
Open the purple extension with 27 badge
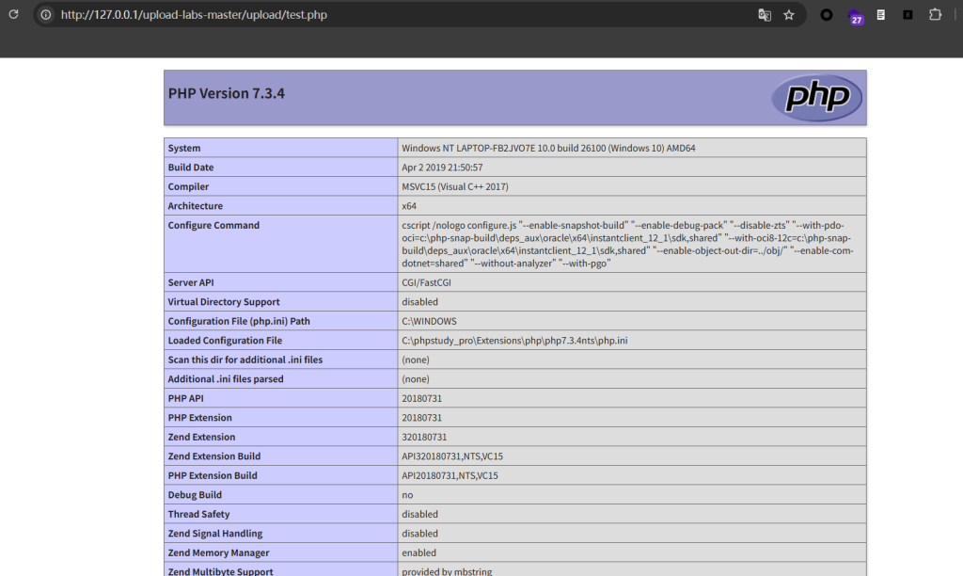(855, 16)
